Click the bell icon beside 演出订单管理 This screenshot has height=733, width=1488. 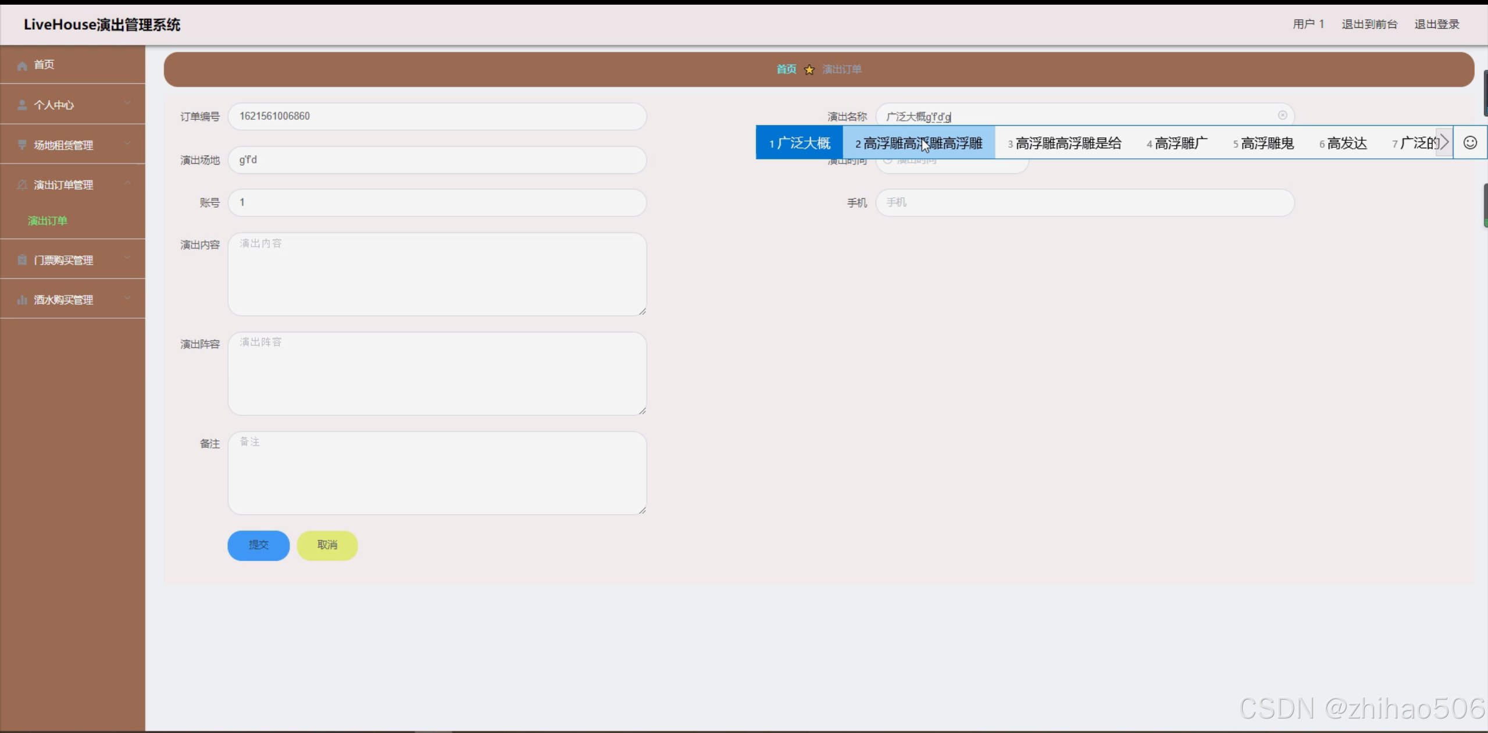22,184
